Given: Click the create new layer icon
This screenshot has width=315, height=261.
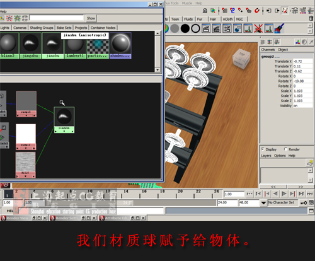Looking at the screenshot, I should coord(310,163).
